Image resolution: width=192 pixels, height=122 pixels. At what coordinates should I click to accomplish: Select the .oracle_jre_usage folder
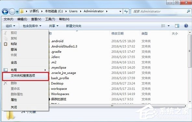point(63,73)
